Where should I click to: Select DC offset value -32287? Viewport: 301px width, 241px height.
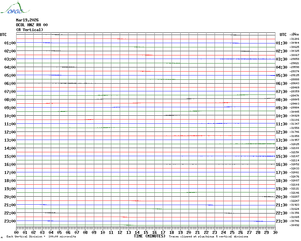(294, 197)
